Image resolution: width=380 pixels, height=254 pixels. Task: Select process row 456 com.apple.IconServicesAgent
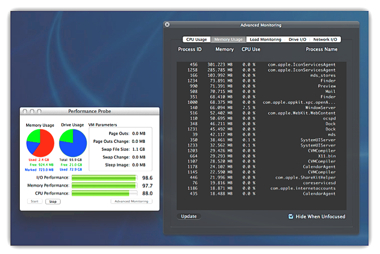pyautogui.click(x=262, y=65)
